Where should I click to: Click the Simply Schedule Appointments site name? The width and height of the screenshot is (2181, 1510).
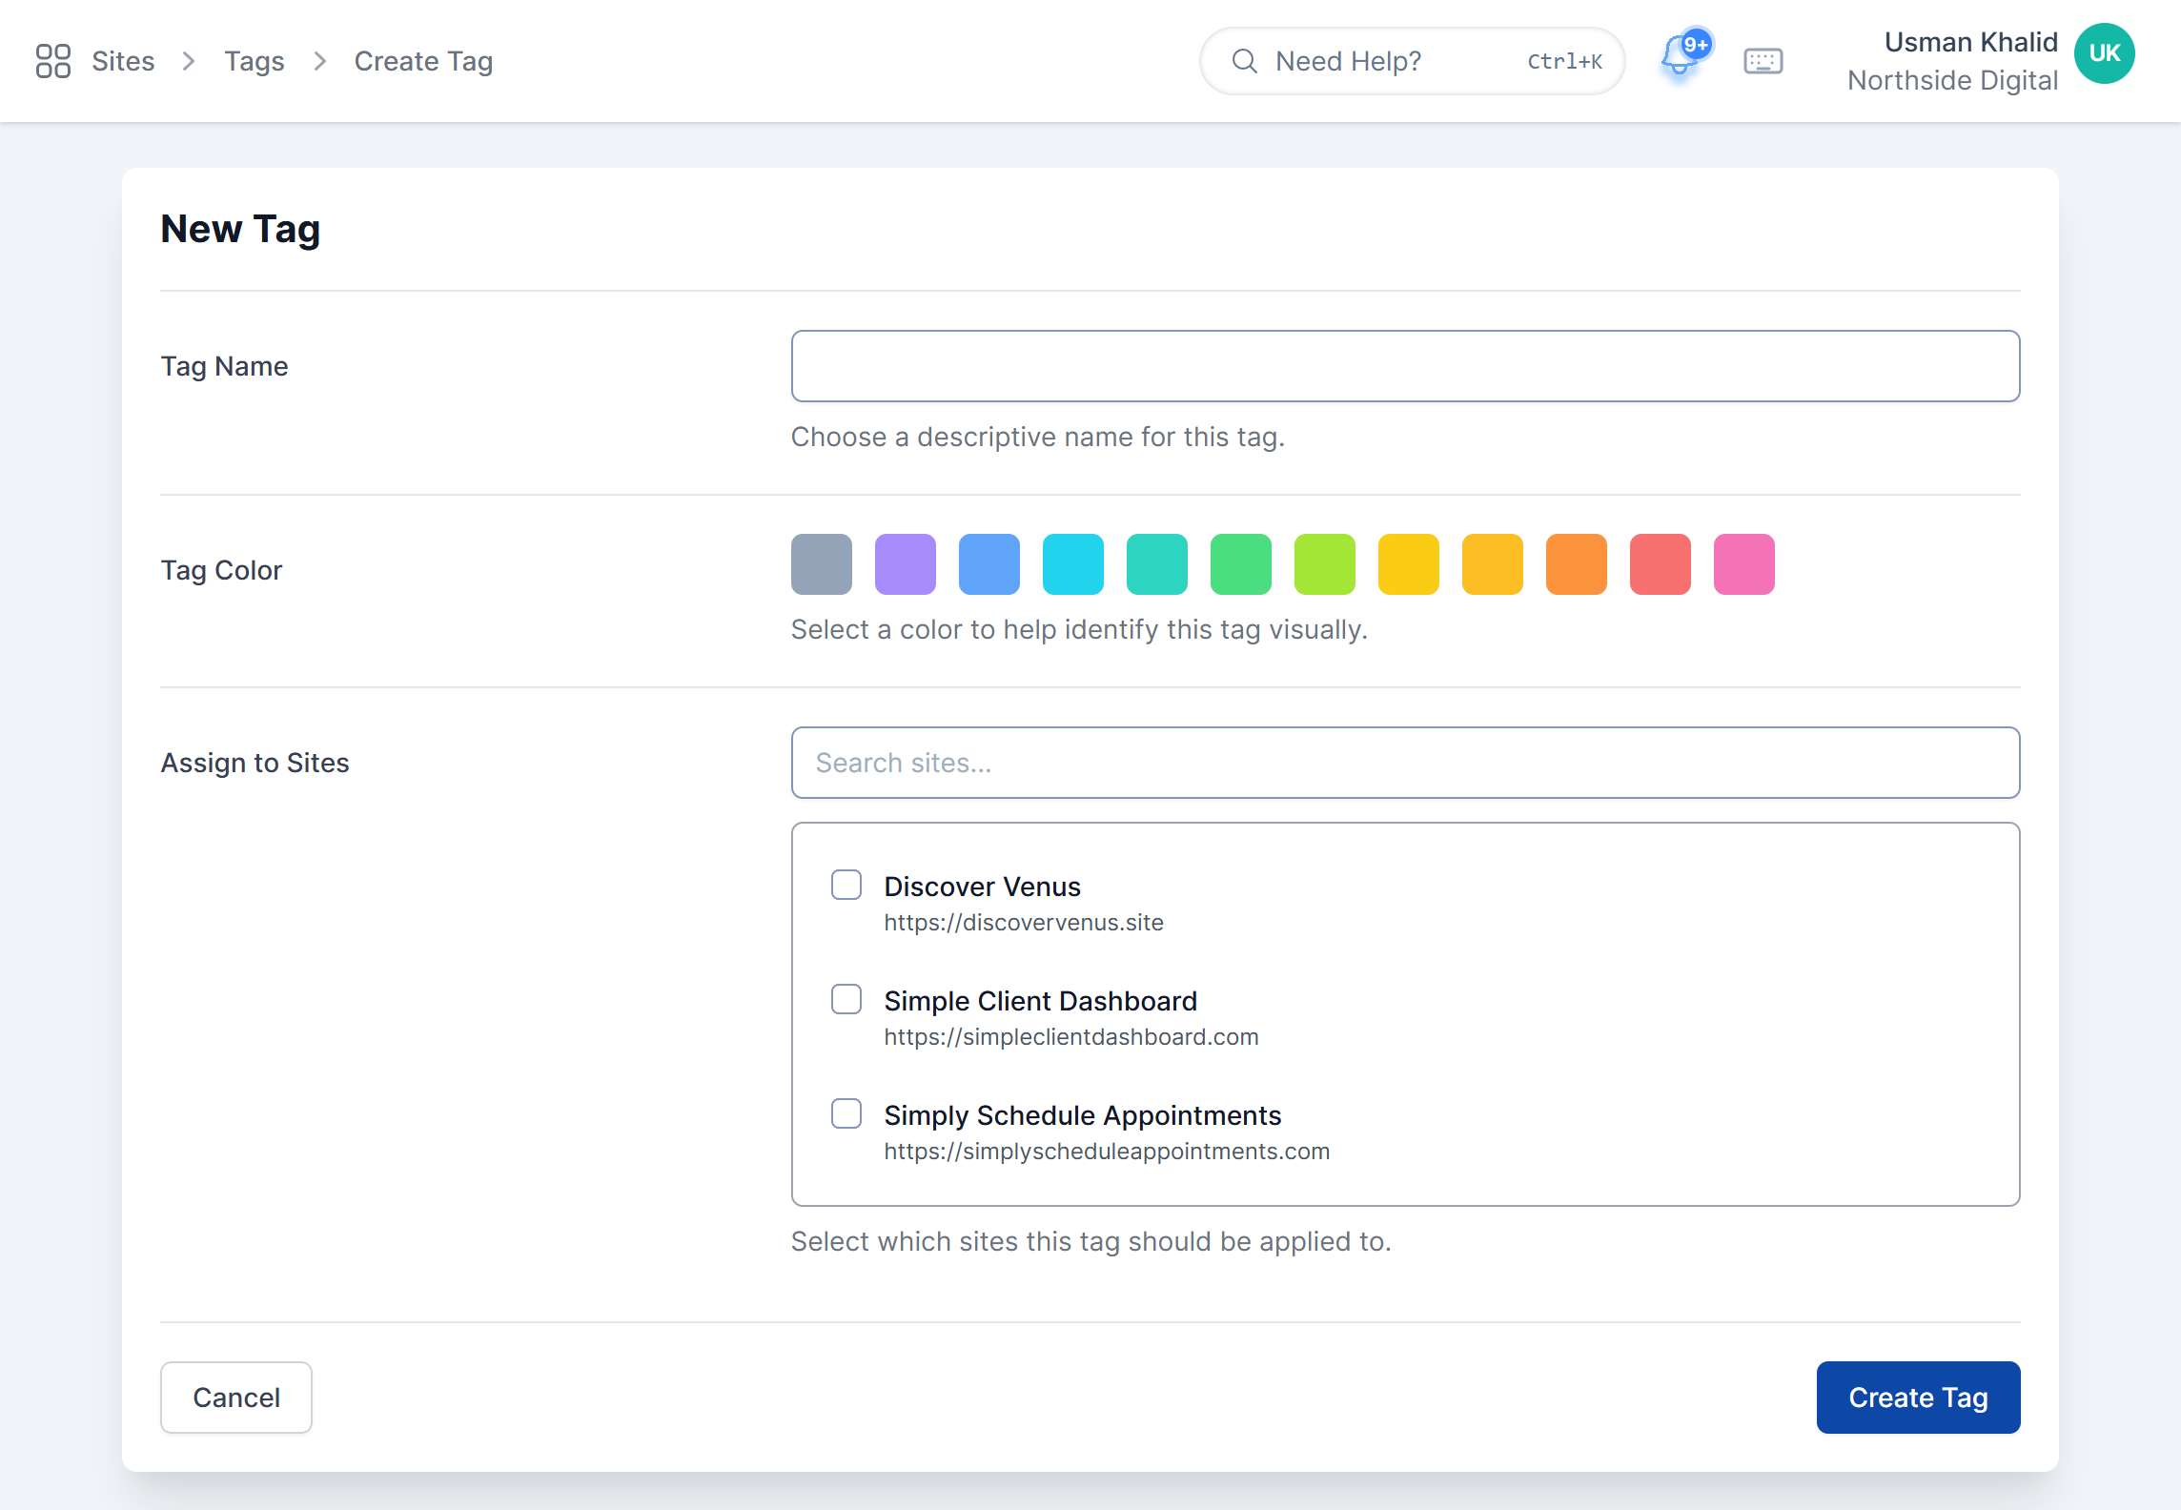tap(1083, 1115)
